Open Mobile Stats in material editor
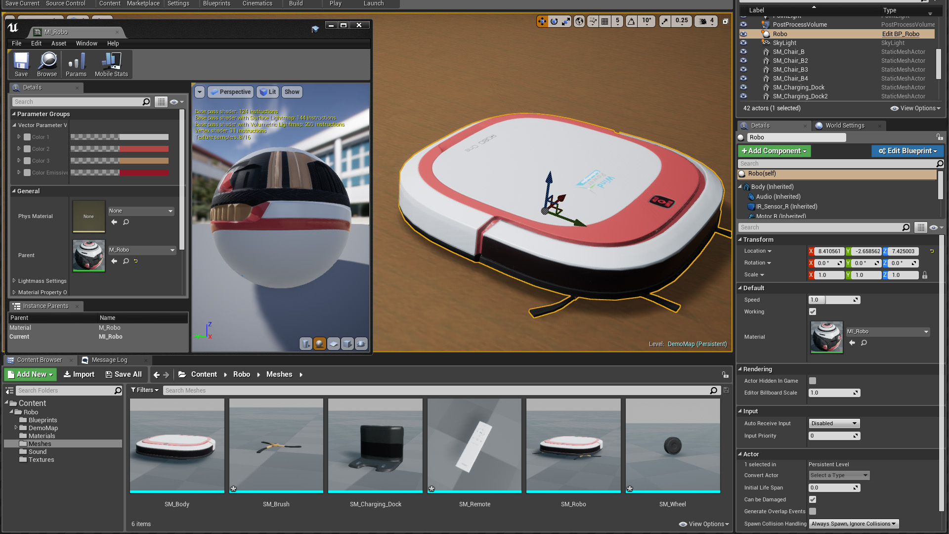Image resolution: width=949 pixels, height=534 pixels. 111,65
